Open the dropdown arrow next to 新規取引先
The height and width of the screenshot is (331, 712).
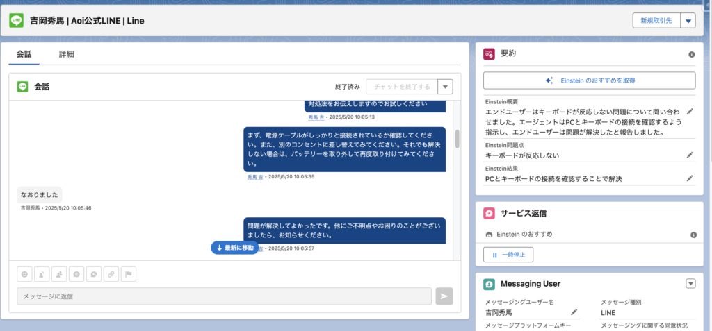[x=688, y=21]
